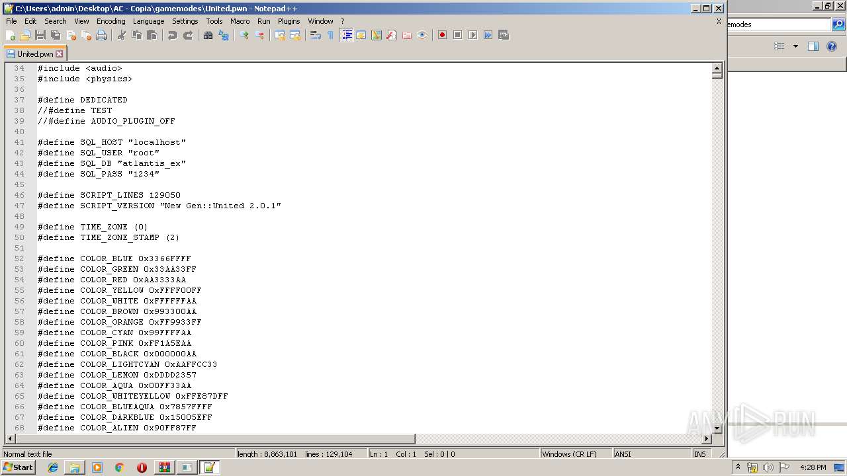Screen dimensions: 847x476
Task: Click the vertical scrollbar up arrow
Action: pos(717,68)
